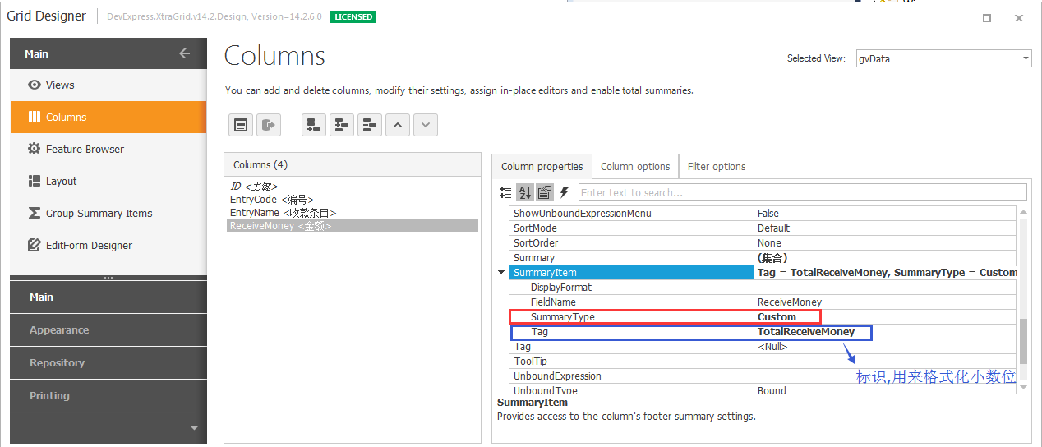The width and height of the screenshot is (1042, 447).
Task: Click the UnboundType property row
Action: coord(763,389)
